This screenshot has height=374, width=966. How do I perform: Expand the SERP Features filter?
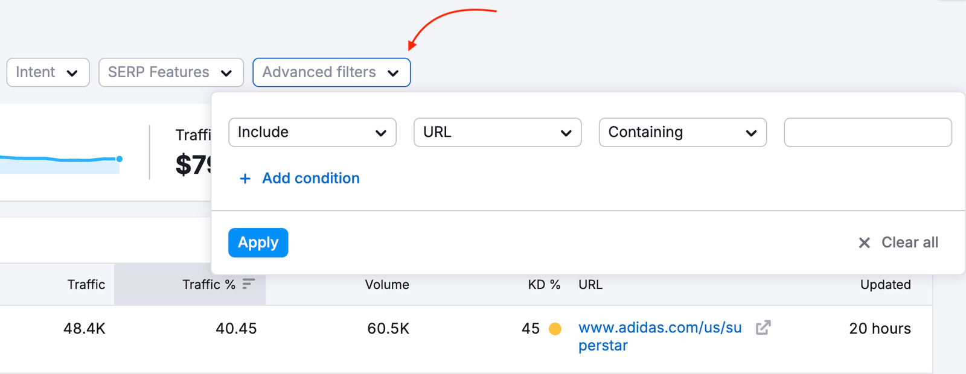(171, 72)
